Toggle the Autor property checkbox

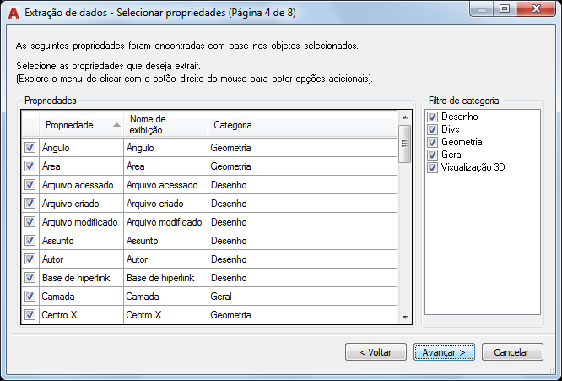(x=30, y=259)
